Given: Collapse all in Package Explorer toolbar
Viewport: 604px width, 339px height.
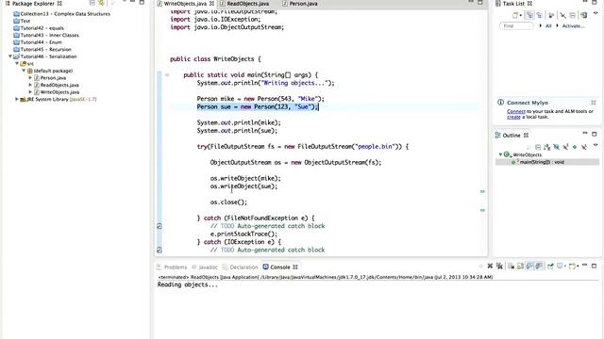Looking at the screenshot, I should [x=92, y=3].
